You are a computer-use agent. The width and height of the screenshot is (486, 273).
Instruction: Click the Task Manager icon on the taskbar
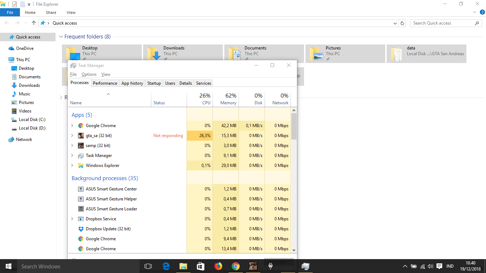(305, 266)
